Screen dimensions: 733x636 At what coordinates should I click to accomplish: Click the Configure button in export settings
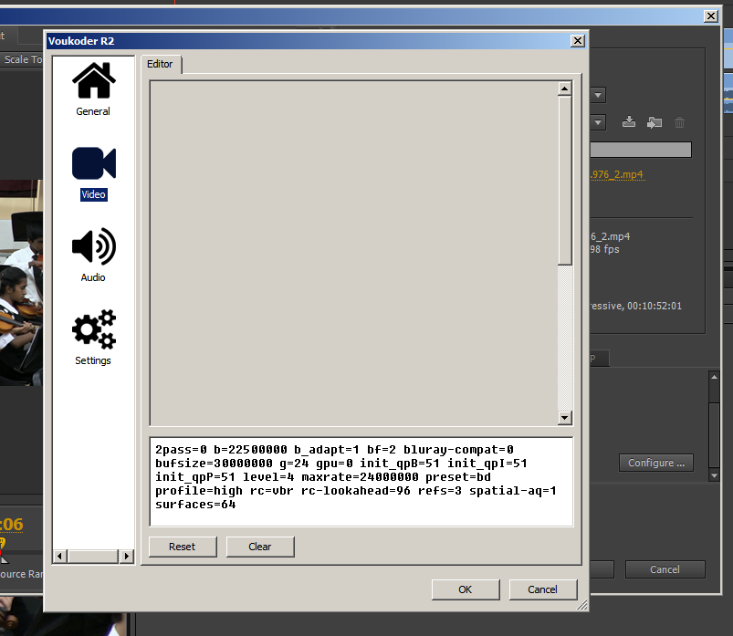[x=655, y=463]
